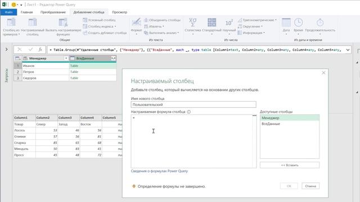
Task: Click the Отмена button
Action: coord(310,186)
